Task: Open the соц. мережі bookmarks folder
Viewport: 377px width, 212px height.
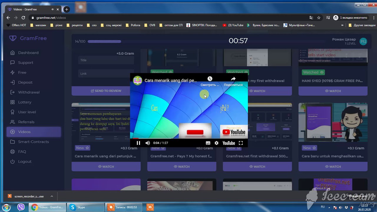Action: pos(111,25)
